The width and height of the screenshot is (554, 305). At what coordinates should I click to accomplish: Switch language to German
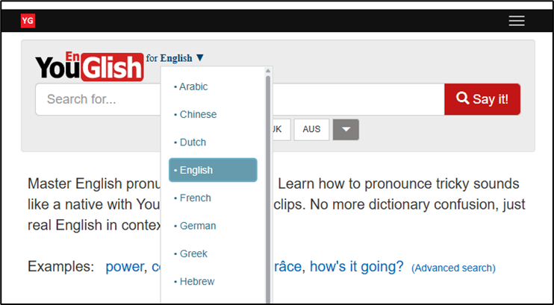point(197,225)
